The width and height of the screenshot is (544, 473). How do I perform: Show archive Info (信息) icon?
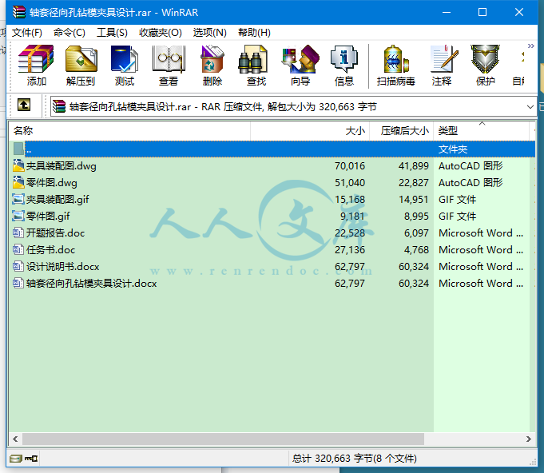343,66
